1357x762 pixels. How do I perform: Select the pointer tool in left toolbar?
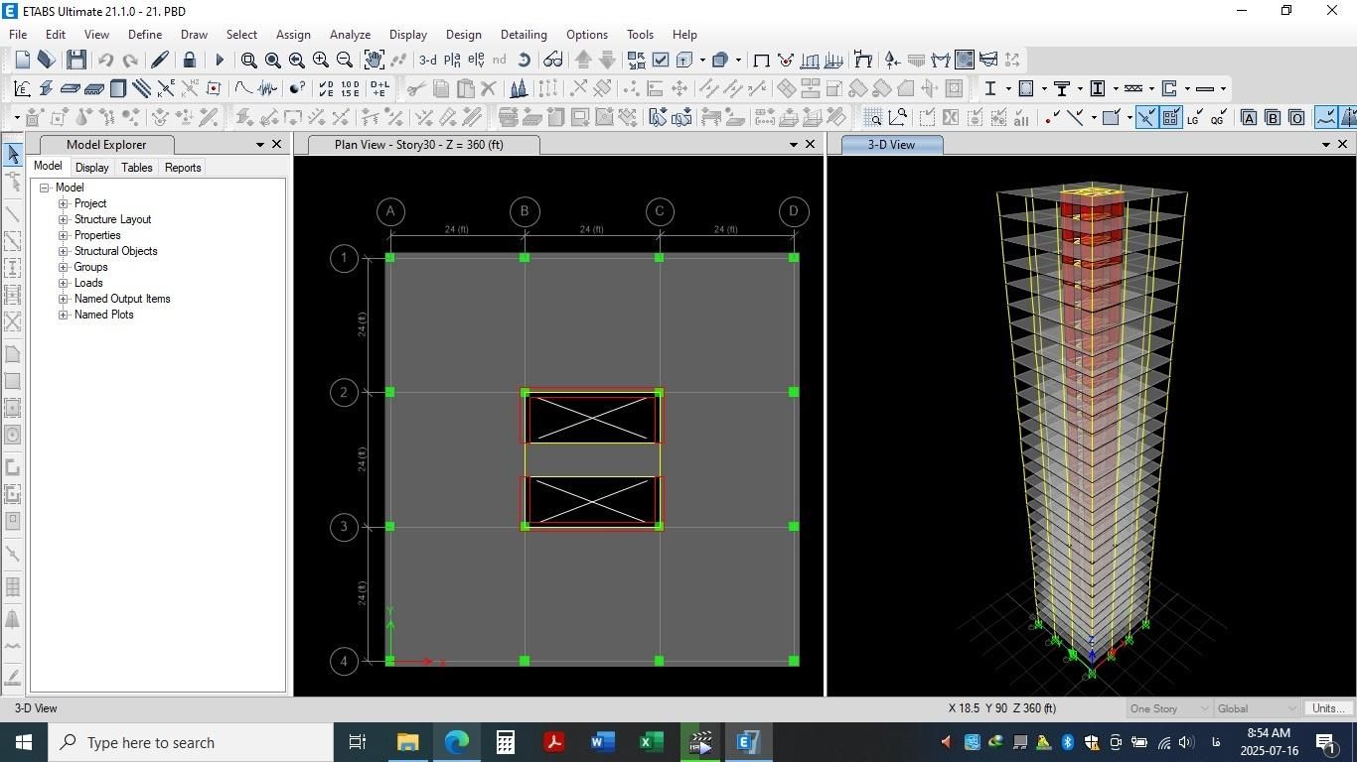13,155
